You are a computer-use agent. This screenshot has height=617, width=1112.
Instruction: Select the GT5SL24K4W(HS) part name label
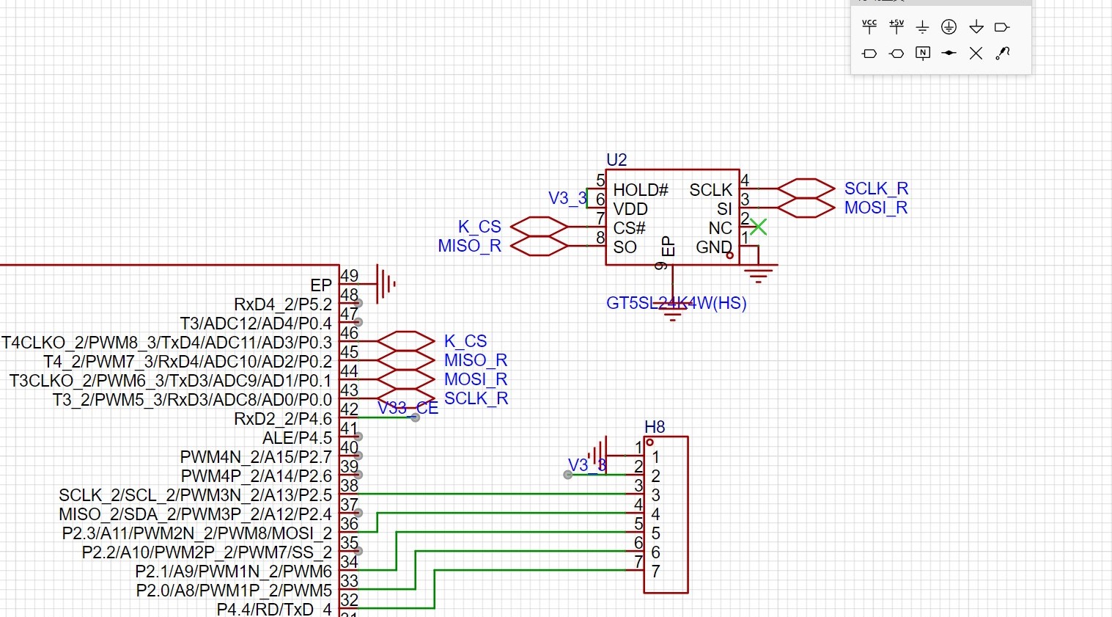pos(676,303)
